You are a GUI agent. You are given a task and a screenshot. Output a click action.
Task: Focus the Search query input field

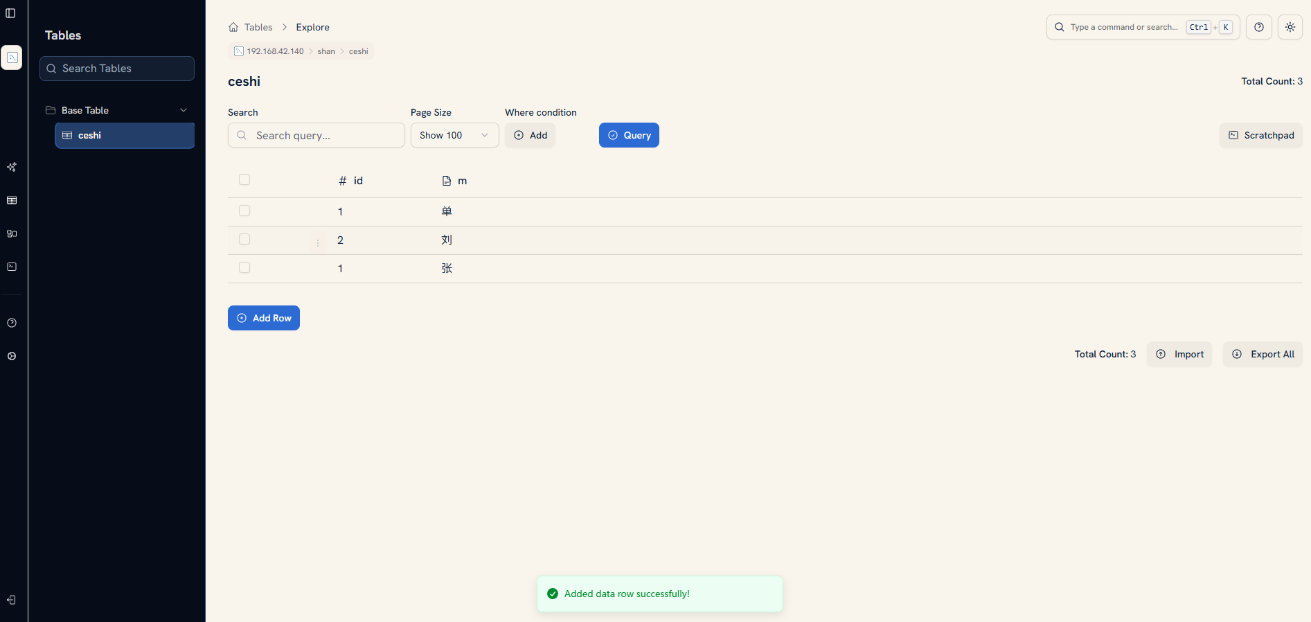click(x=316, y=135)
